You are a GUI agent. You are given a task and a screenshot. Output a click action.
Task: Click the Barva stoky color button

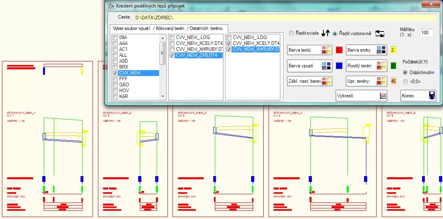click(x=366, y=50)
